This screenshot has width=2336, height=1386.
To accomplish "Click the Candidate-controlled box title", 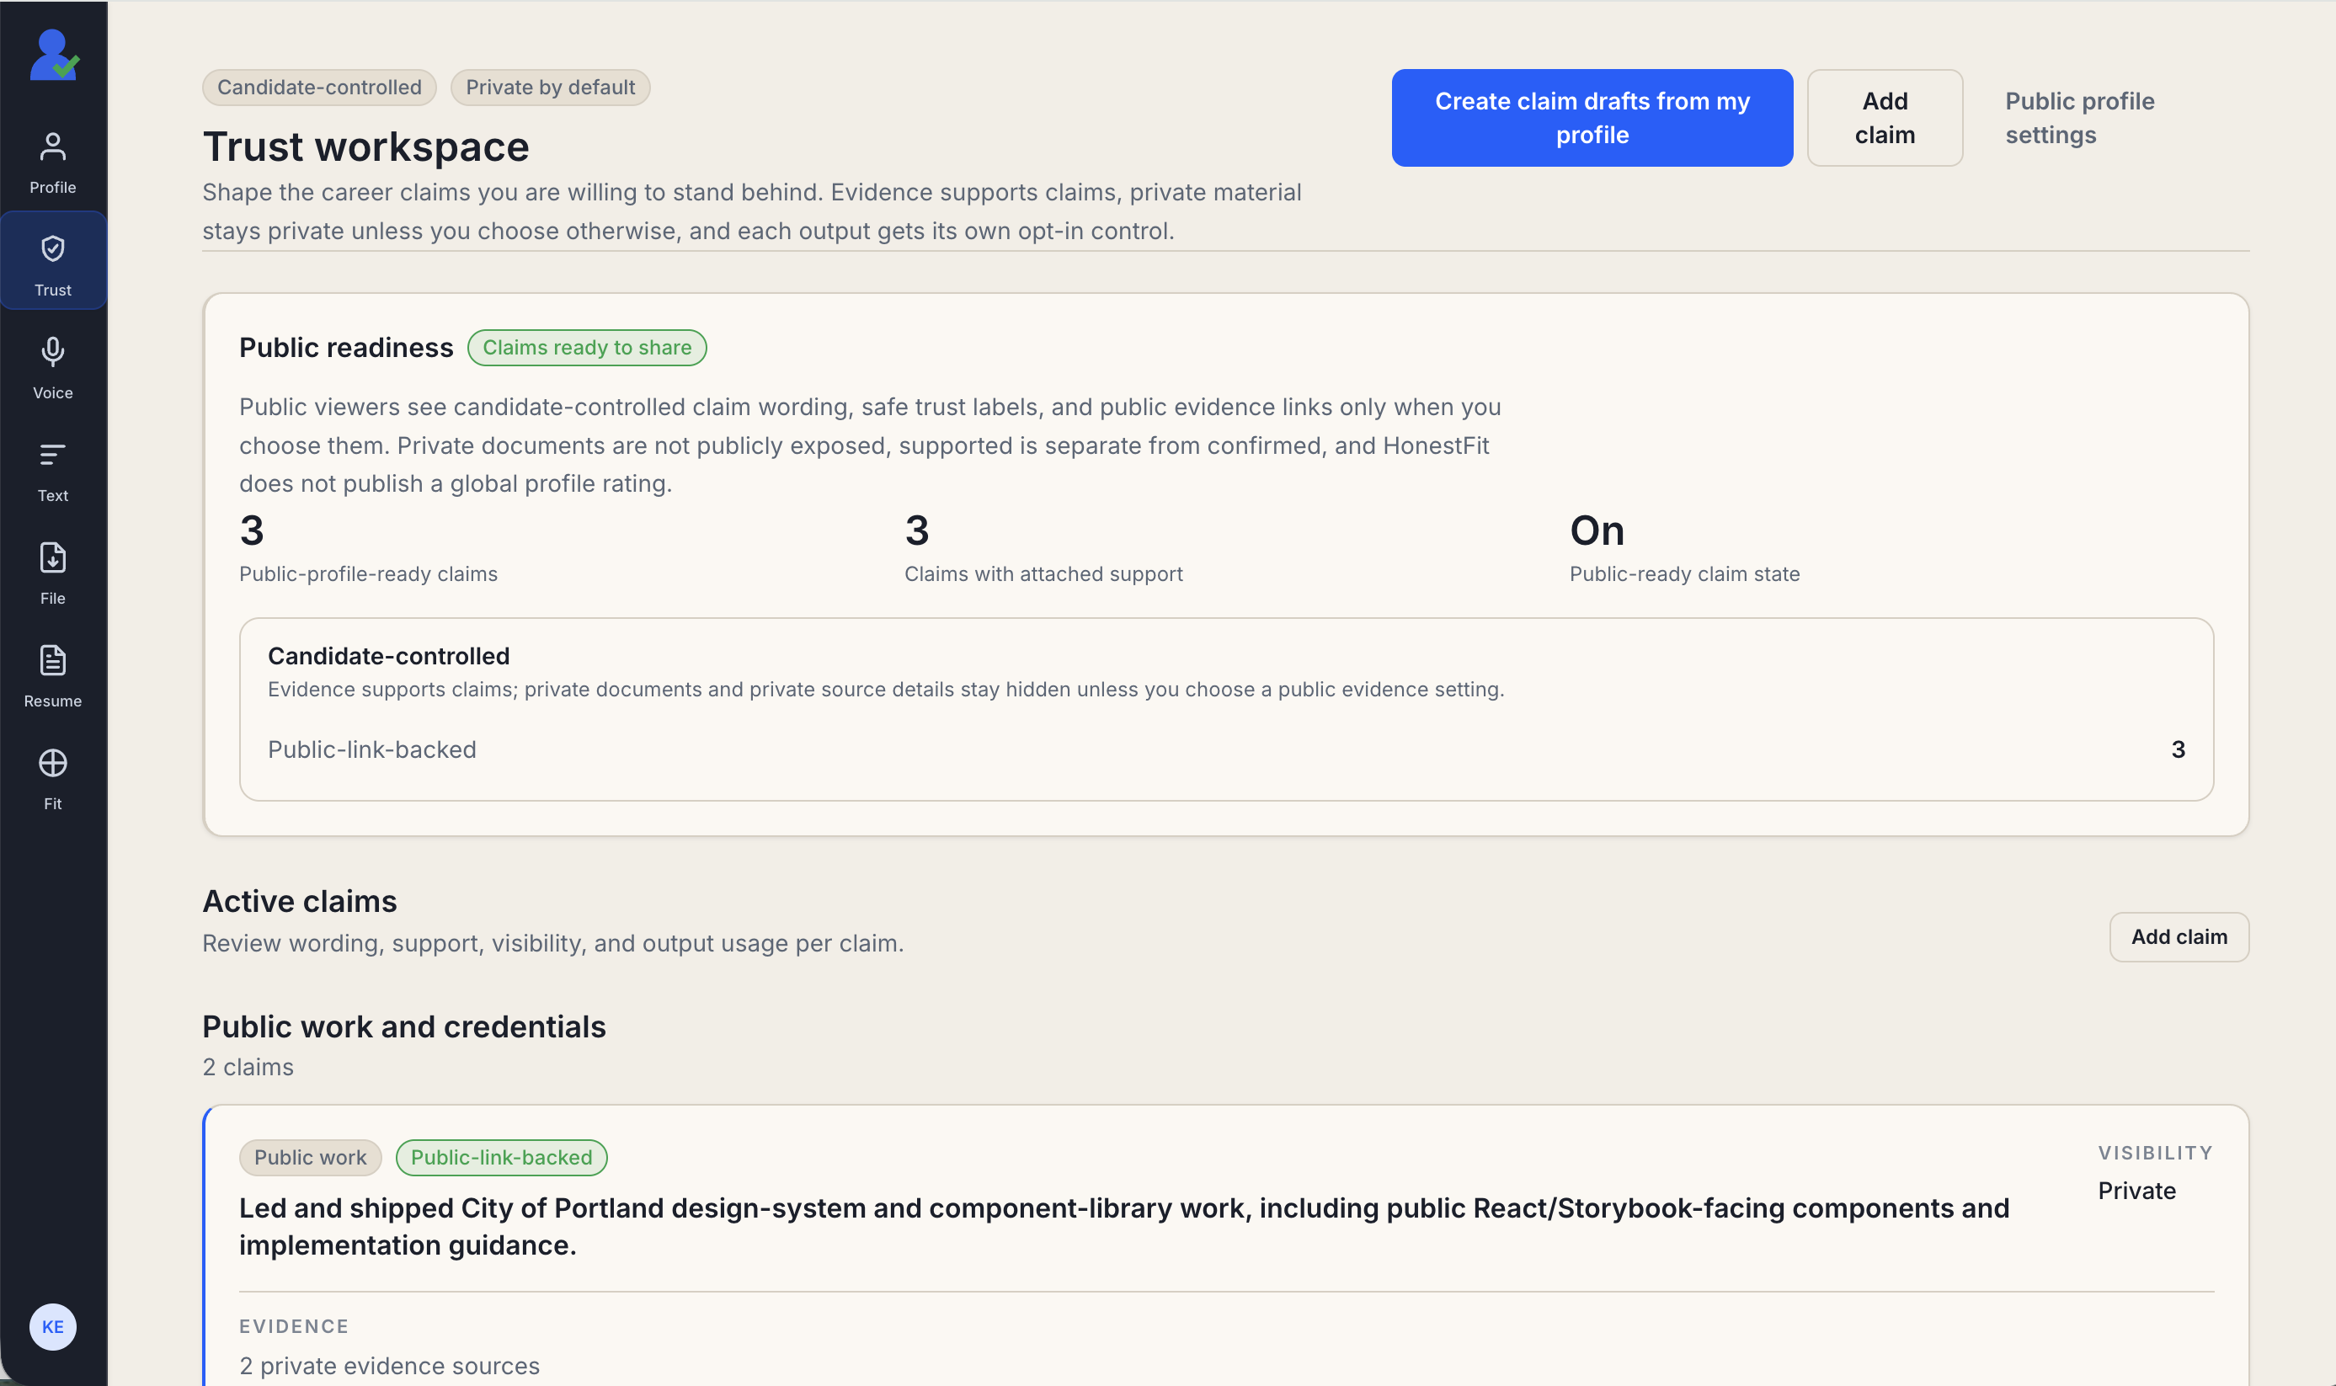I will [x=388, y=656].
